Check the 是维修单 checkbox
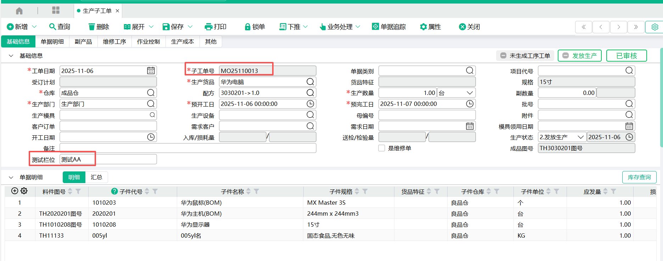The image size is (663, 261). click(382, 148)
